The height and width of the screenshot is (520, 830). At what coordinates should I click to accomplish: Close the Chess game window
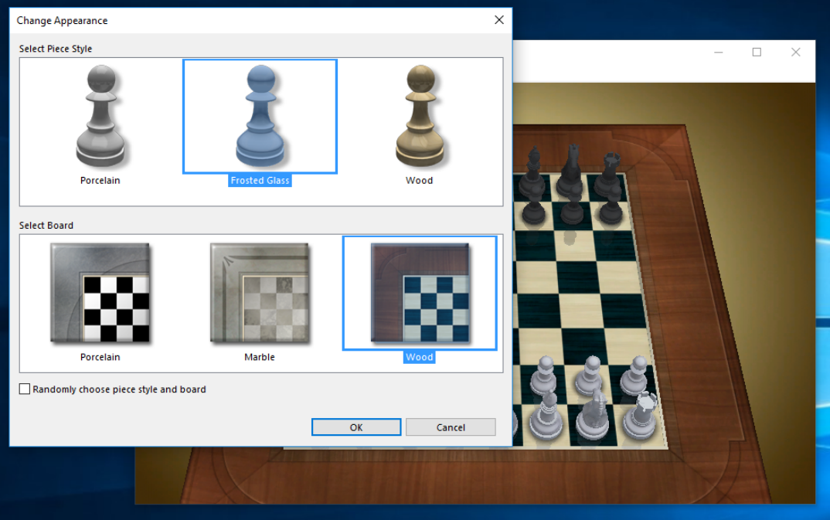point(795,53)
